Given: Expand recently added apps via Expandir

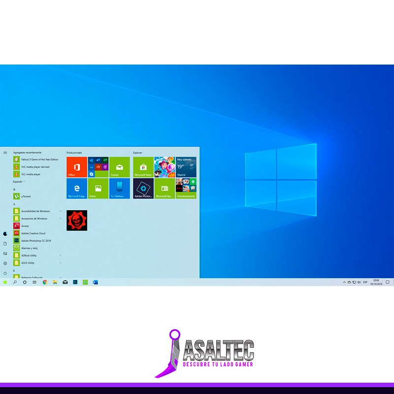Looking at the screenshot, I should pos(19,181).
